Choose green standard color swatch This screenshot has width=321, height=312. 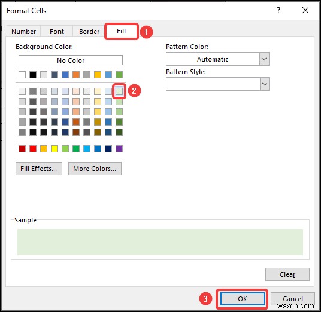click(x=76, y=149)
